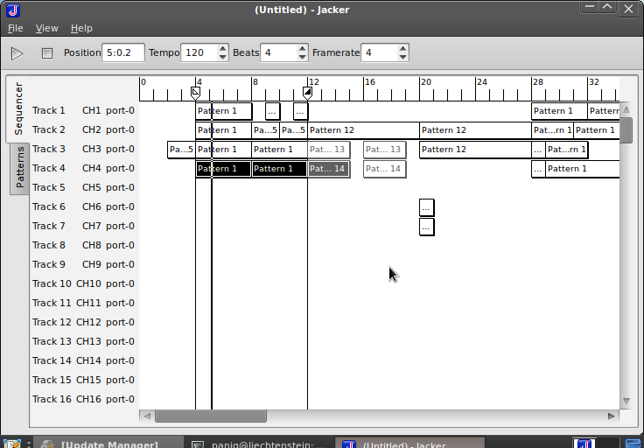This screenshot has width=644, height=448.
Task: Select the Pattern 12 block at beat 20 on Track 2
Action: click(x=475, y=130)
